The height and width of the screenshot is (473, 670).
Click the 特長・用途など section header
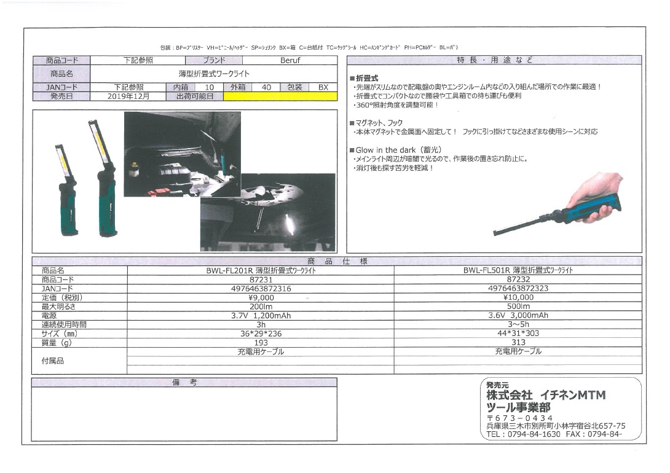coord(494,60)
